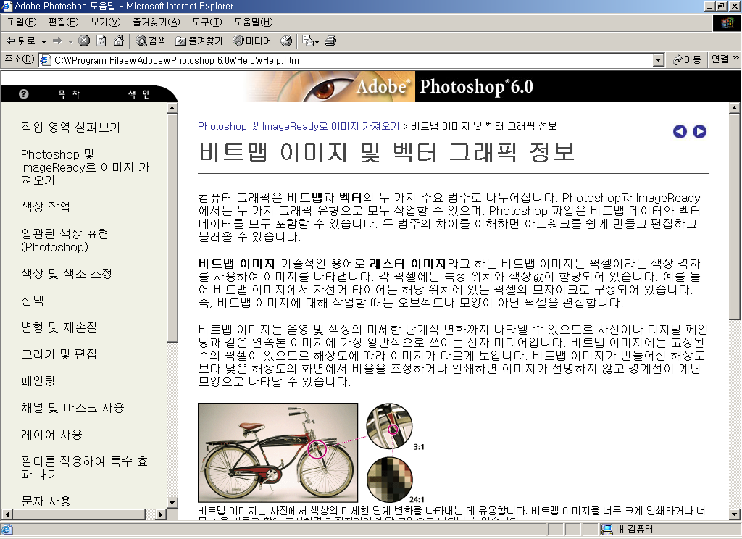The image size is (742, 539).
Task: Open the Forward button history dropdown
Action: [x=70, y=41]
